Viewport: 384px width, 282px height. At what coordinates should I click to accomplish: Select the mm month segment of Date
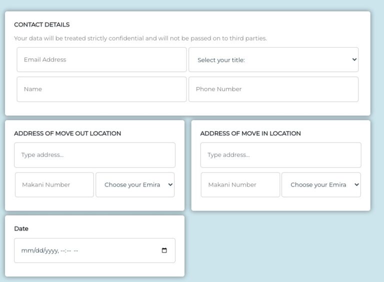pyautogui.click(x=27, y=250)
